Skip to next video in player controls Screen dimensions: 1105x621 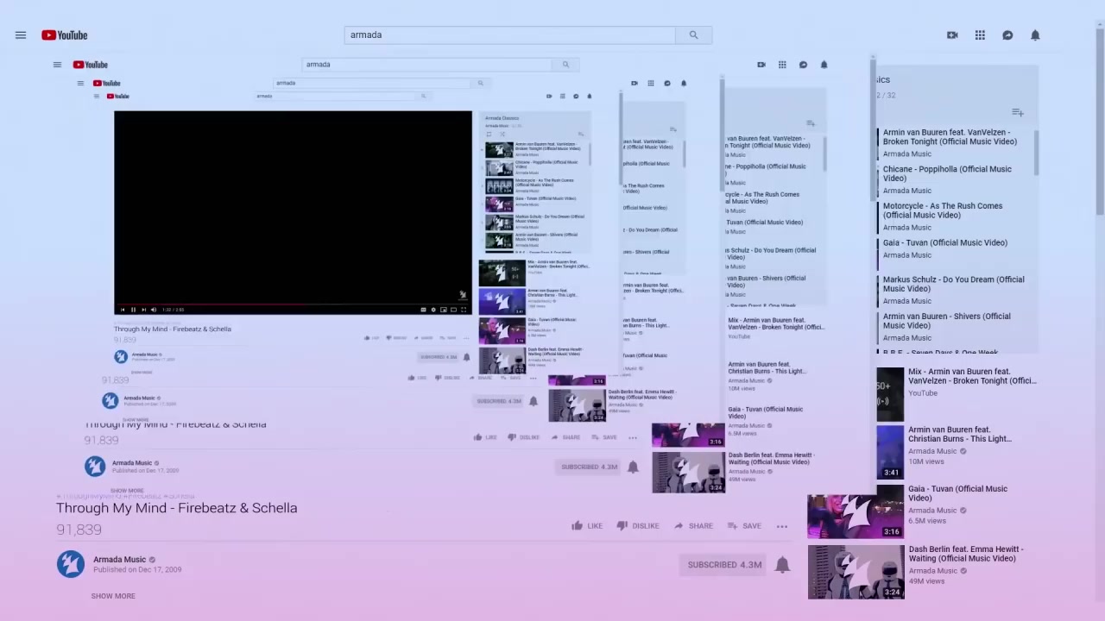143,310
